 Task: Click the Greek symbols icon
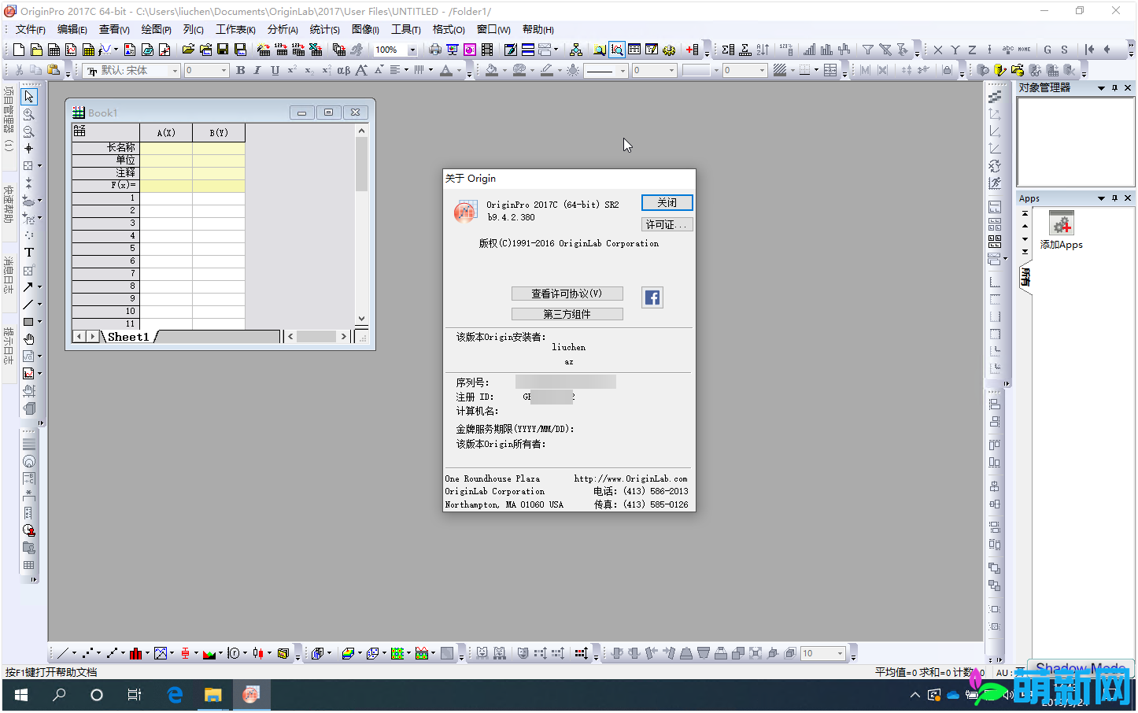[344, 70]
